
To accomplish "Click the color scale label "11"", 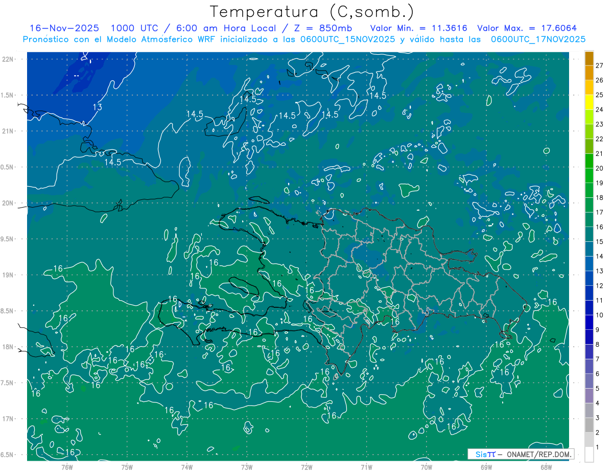I will pyautogui.click(x=600, y=300).
